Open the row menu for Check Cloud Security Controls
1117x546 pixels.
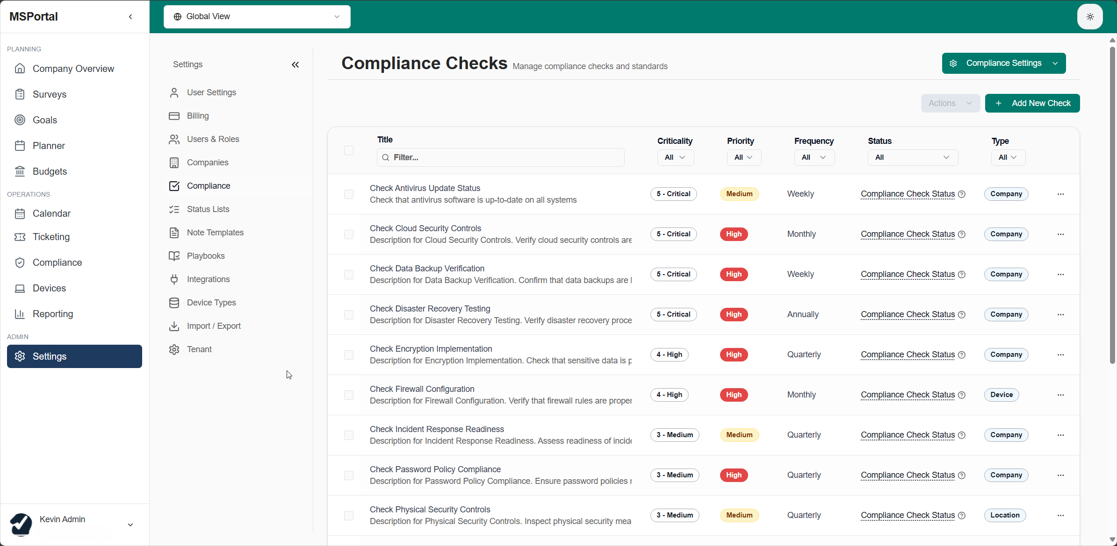click(1060, 234)
